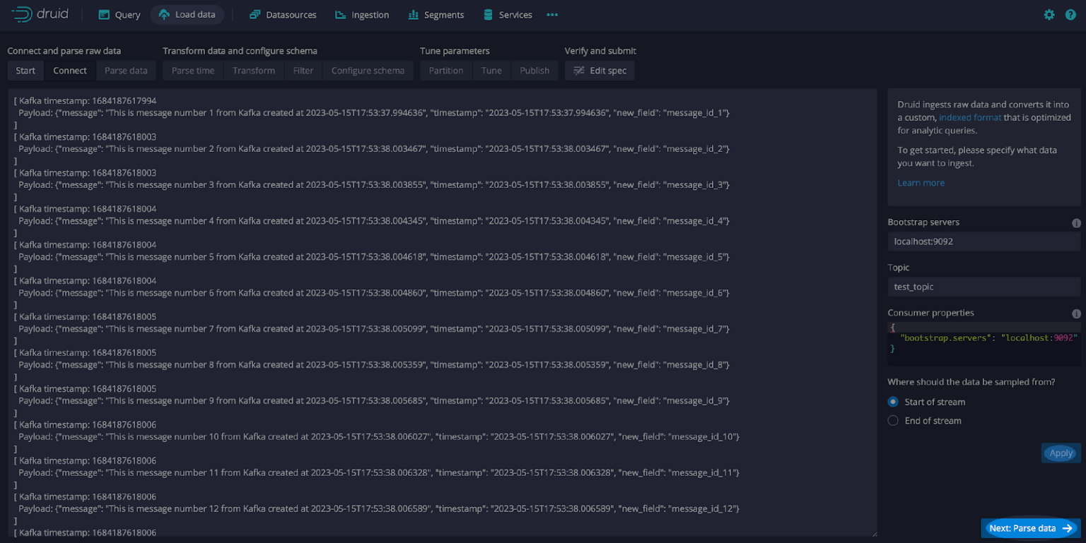Select the Parse data step

point(126,71)
